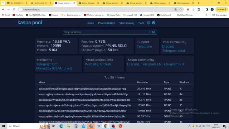Click the Chrome profile avatar
This screenshot has width=229, height=129.
[x=212, y=10]
